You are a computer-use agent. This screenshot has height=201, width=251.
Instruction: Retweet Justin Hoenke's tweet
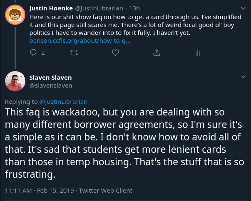click(75, 53)
